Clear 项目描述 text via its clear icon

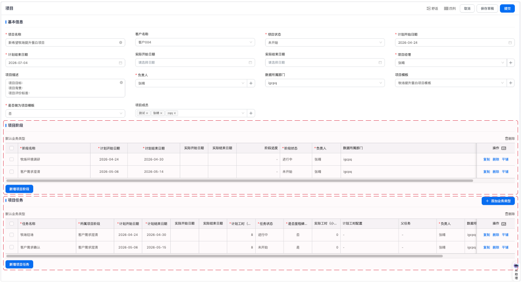tap(121, 82)
